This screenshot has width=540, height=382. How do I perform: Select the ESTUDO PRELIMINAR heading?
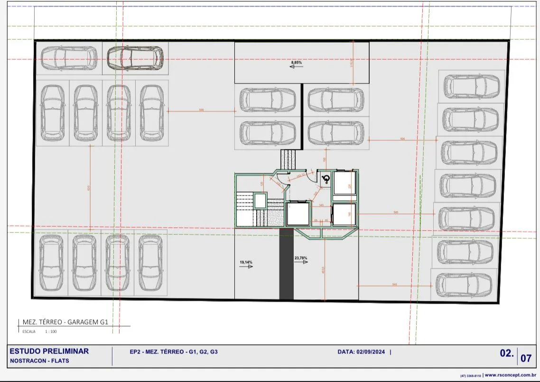point(49,351)
